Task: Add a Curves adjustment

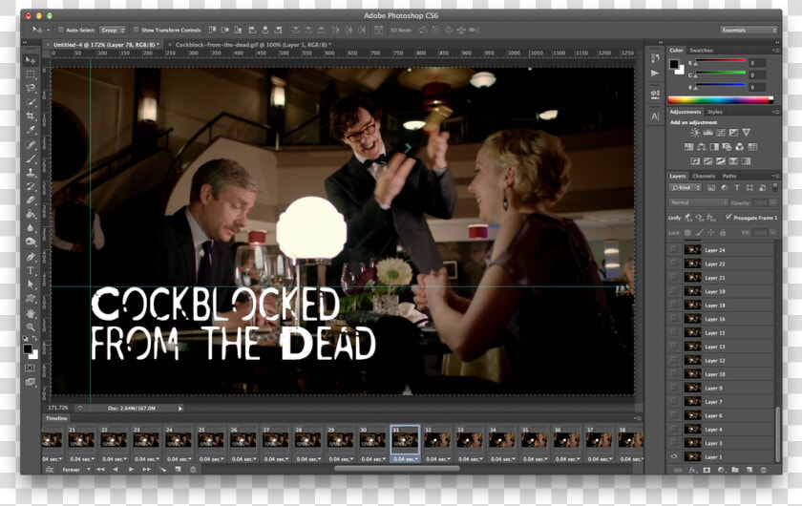Action: [721, 133]
